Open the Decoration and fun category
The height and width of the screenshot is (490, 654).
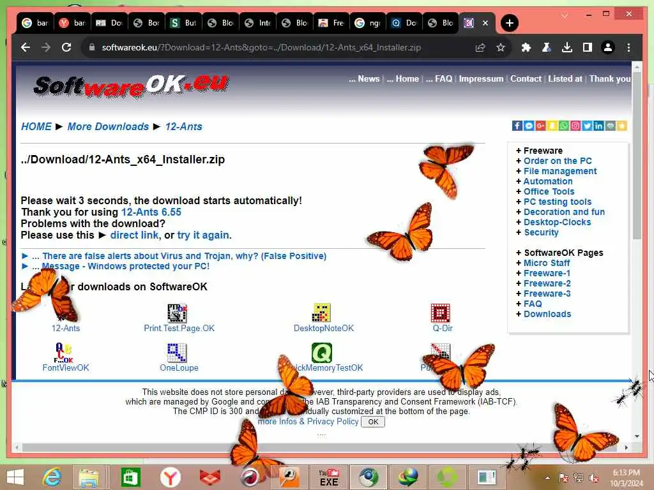point(564,212)
